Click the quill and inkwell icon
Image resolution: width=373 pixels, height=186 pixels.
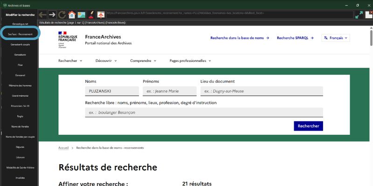coord(91,15)
